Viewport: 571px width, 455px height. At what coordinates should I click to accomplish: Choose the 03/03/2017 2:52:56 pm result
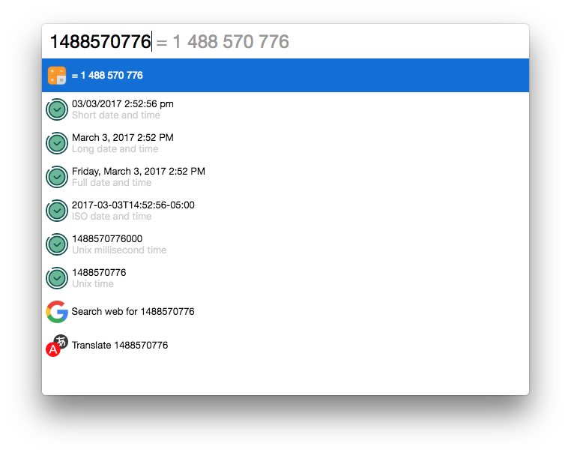(285, 109)
